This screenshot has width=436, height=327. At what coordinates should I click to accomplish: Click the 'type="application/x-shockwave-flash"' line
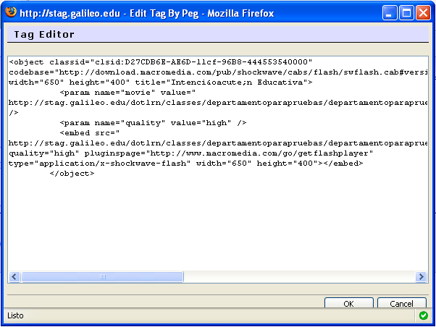[185, 163]
